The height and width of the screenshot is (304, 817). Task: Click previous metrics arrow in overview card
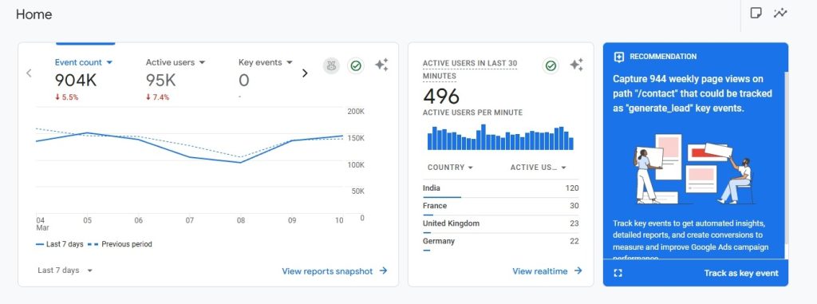tap(30, 73)
